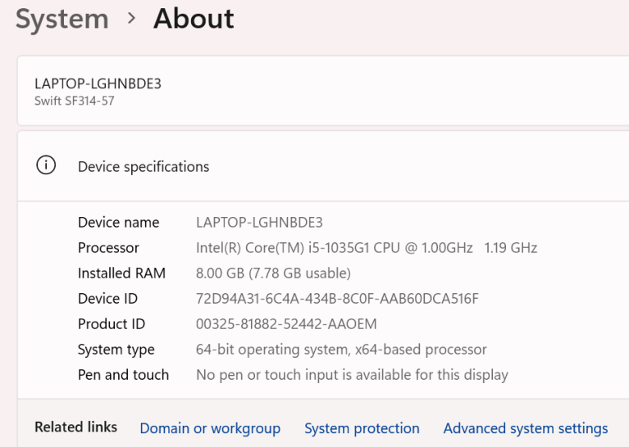This screenshot has width=629, height=447.
Task: Select the LAPTOP-LGHNBDE3 name in top card
Action: pos(98,84)
